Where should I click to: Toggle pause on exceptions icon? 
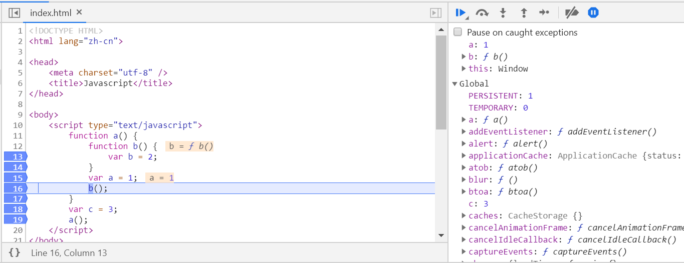click(593, 13)
